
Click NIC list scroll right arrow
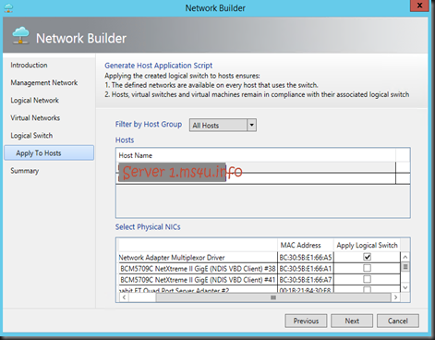(x=395, y=297)
